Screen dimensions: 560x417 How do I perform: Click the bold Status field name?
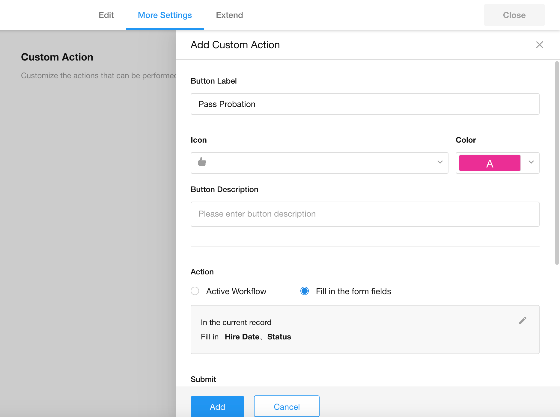point(279,337)
